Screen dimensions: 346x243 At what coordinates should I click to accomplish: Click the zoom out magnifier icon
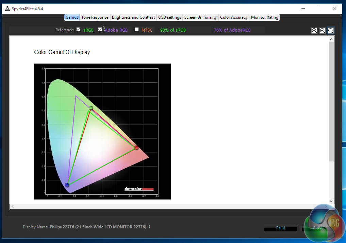coord(323,31)
